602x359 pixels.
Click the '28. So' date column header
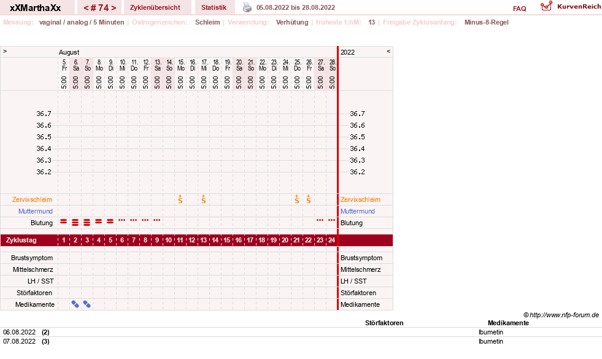[333, 65]
